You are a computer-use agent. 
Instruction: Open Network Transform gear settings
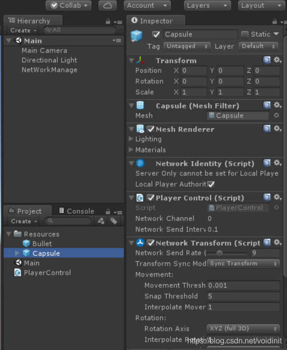pos(278,243)
